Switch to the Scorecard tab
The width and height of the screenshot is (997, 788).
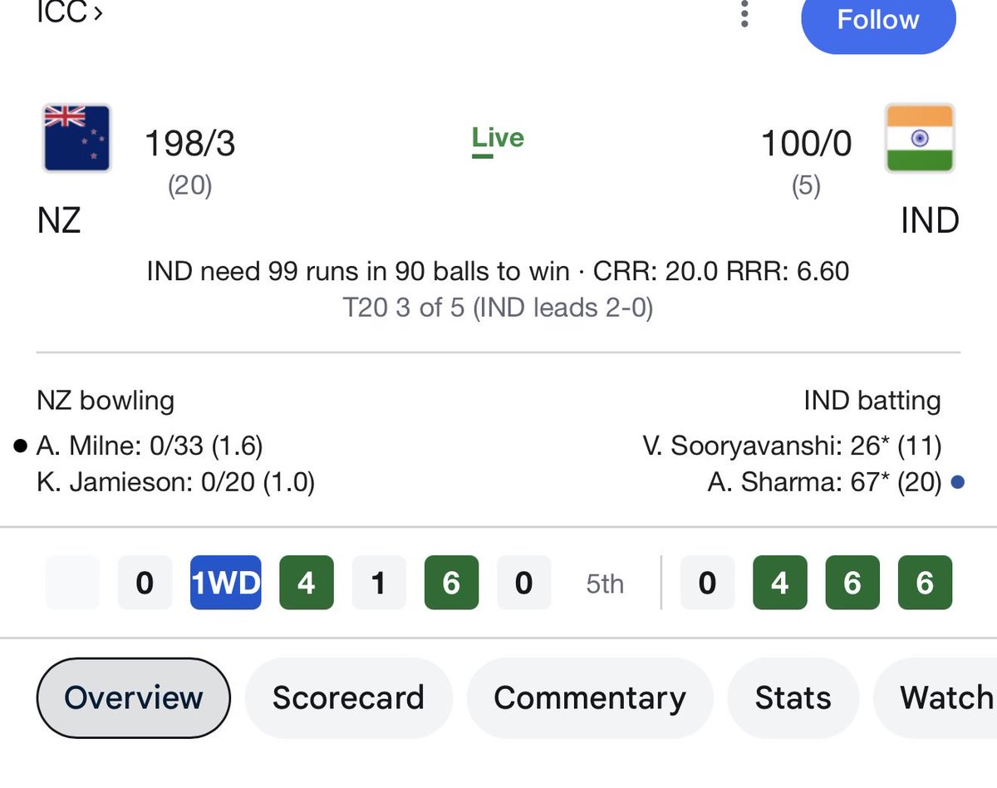pos(348,697)
